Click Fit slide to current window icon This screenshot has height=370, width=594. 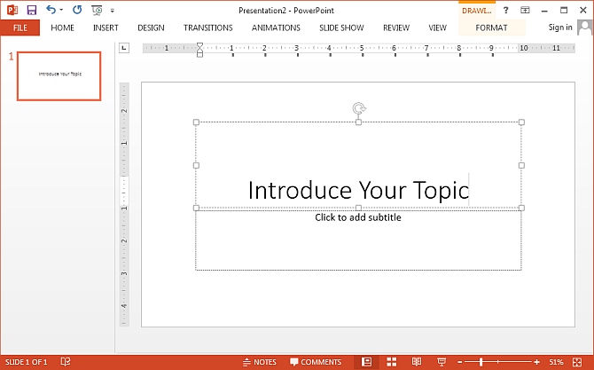coord(577,362)
